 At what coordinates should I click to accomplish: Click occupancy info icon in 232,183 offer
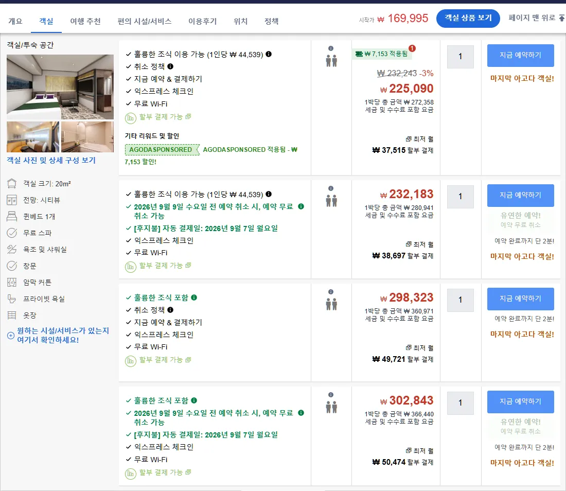point(331,188)
